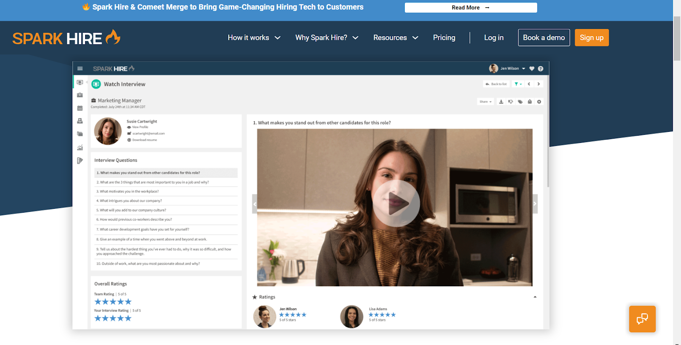Click Read More on the banner
681x345 pixels.
click(x=471, y=8)
